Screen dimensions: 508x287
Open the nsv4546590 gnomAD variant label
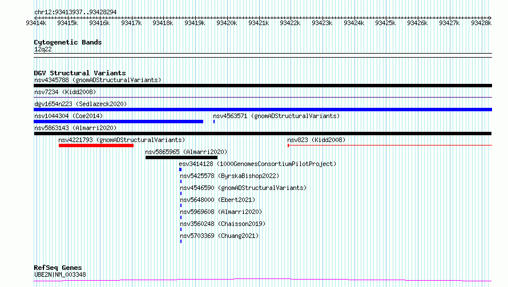click(x=243, y=188)
